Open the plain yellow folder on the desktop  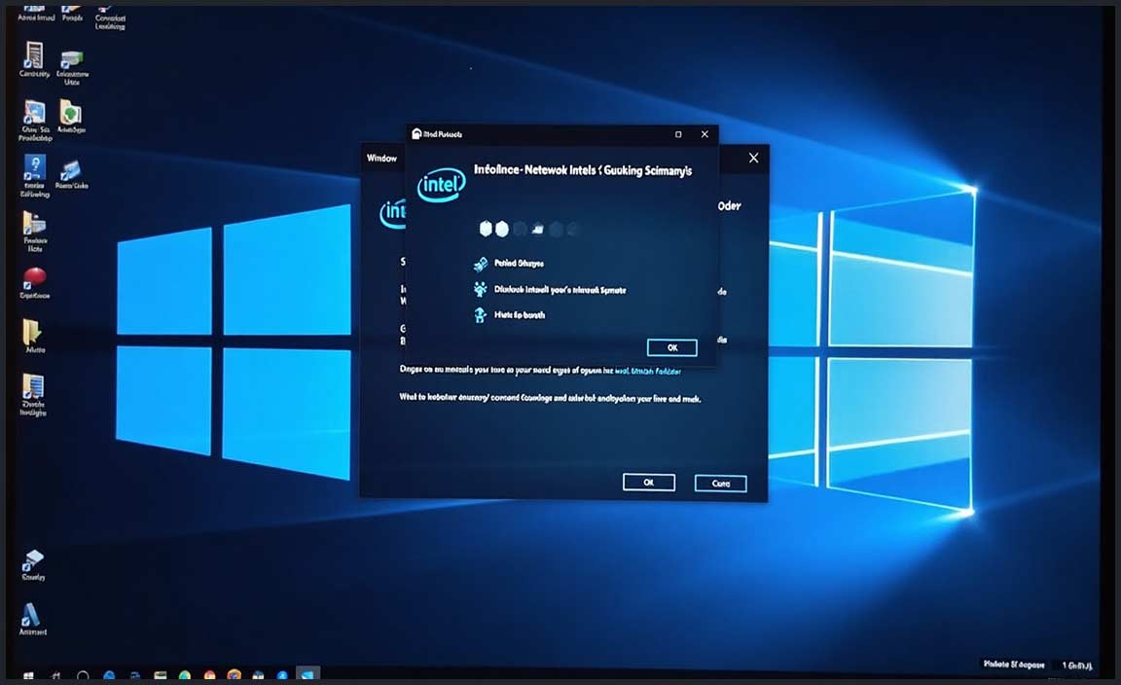[32, 332]
